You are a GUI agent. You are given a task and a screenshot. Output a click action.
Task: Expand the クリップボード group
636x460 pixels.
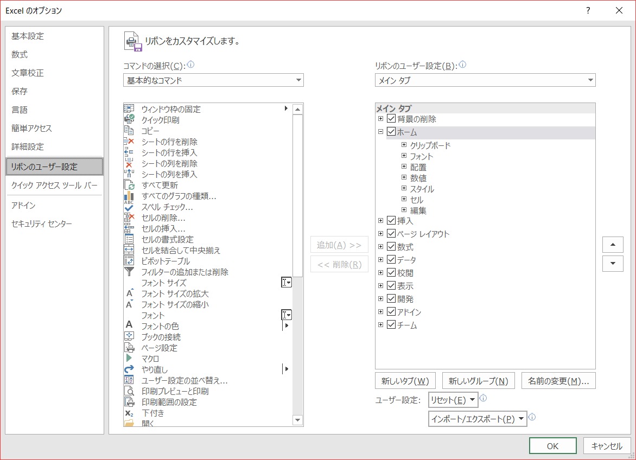(x=404, y=145)
